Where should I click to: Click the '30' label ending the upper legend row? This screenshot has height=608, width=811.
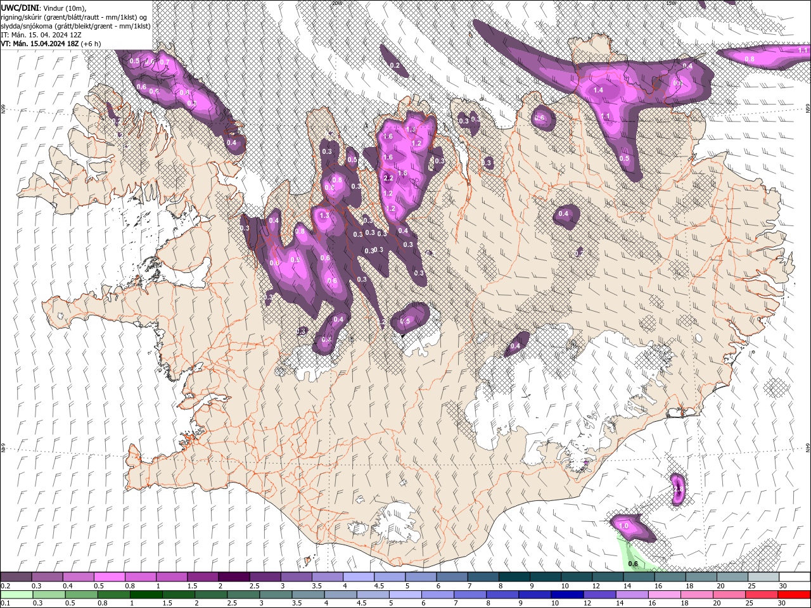point(783,586)
